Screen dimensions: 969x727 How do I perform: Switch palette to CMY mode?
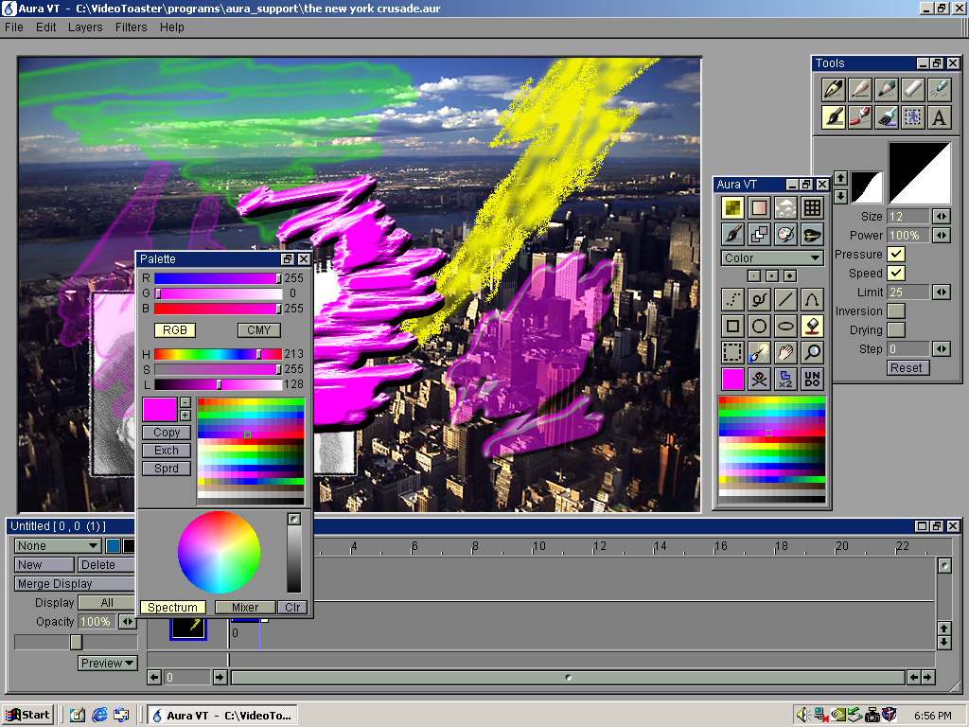pyautogui.click(x=259, y=330)
